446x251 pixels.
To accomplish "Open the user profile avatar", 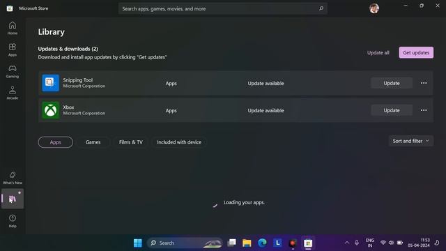I will click(x=374, y=8).
